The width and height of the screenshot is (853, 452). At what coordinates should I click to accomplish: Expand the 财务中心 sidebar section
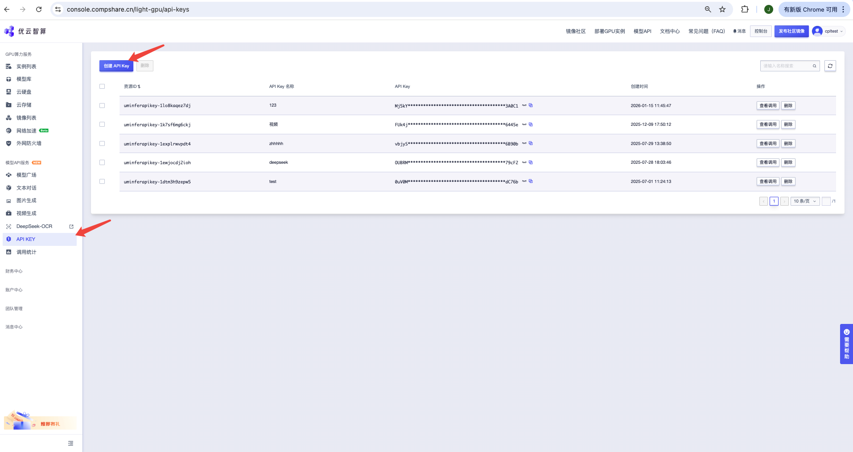(14, 271)
